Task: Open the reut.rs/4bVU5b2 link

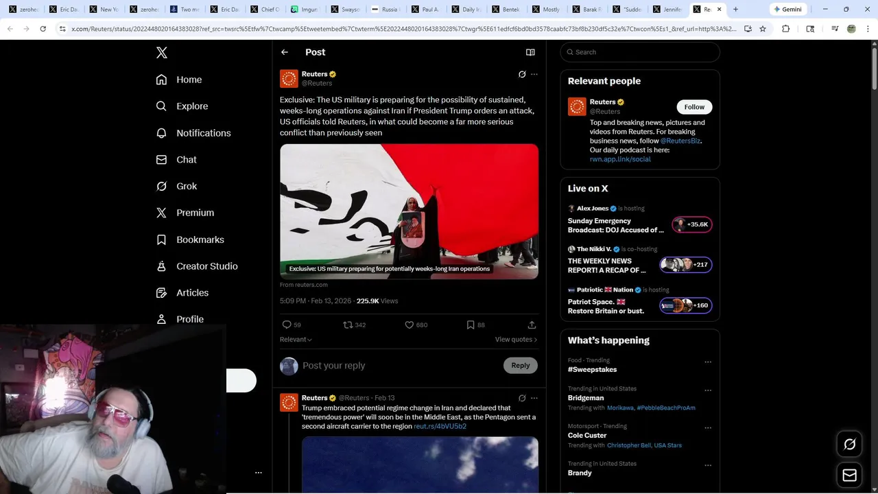Action: (440, 426)
